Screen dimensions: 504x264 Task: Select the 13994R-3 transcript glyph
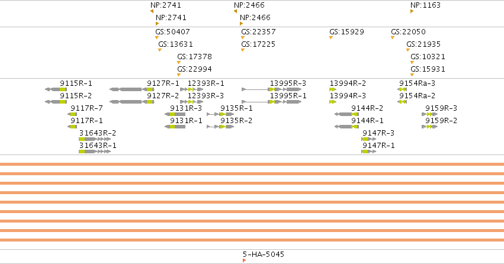(333, 102)
